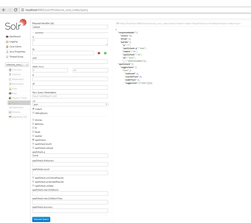Viewport: 251px width, 223px height.
Task: Remove filter query with red minus icon
Action: tap(99, 53)
